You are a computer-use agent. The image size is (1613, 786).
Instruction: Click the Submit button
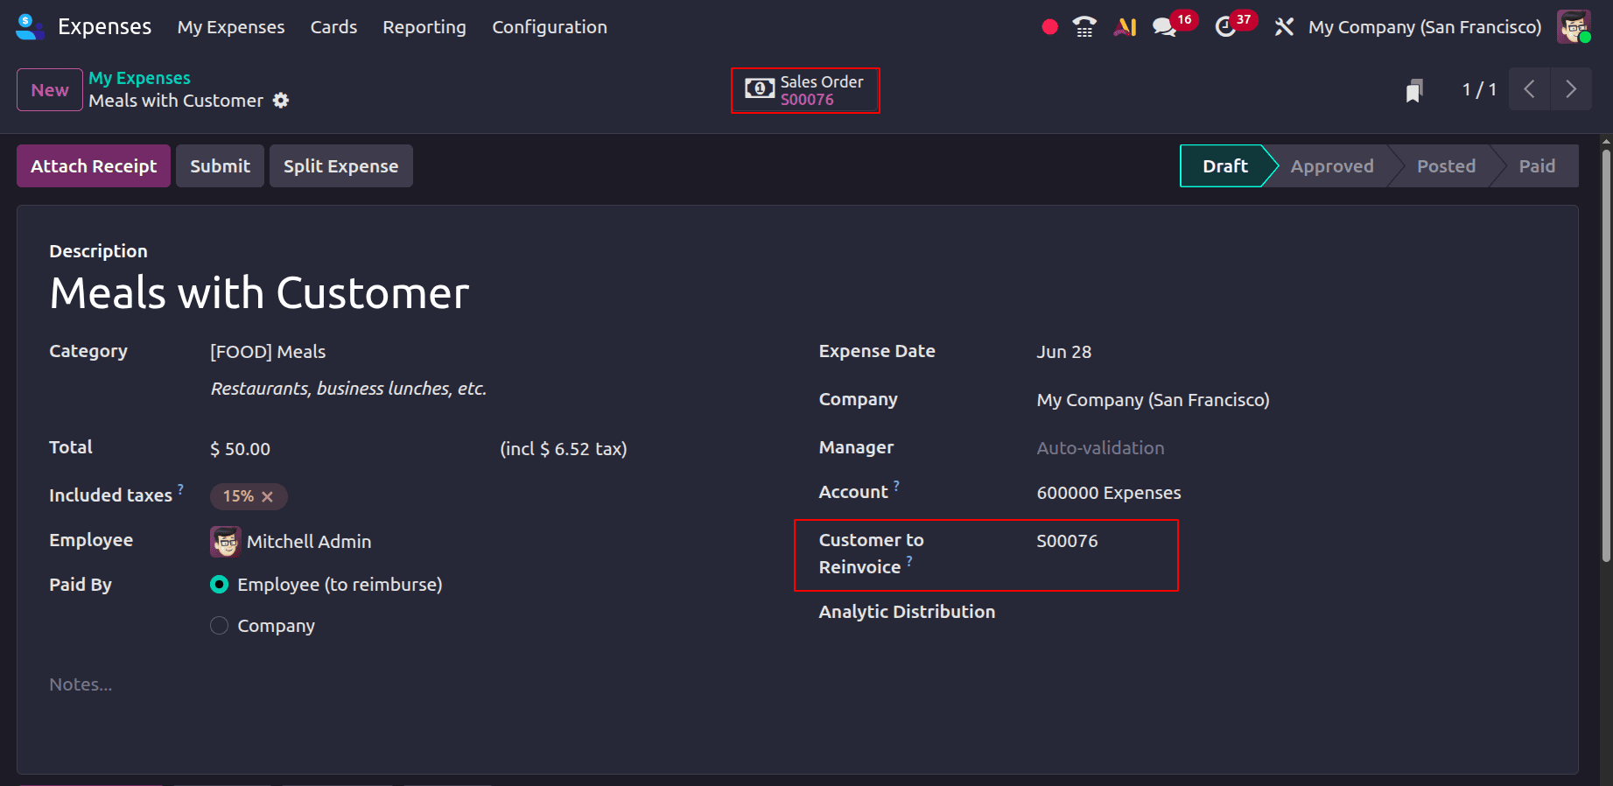point(220,166)
